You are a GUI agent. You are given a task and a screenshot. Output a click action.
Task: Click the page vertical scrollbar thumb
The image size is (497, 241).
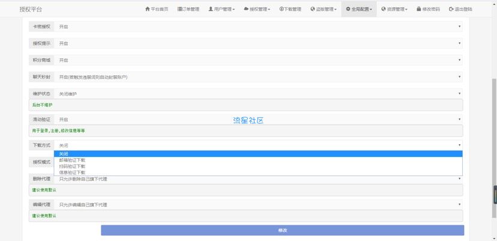(x=494, y=148)
